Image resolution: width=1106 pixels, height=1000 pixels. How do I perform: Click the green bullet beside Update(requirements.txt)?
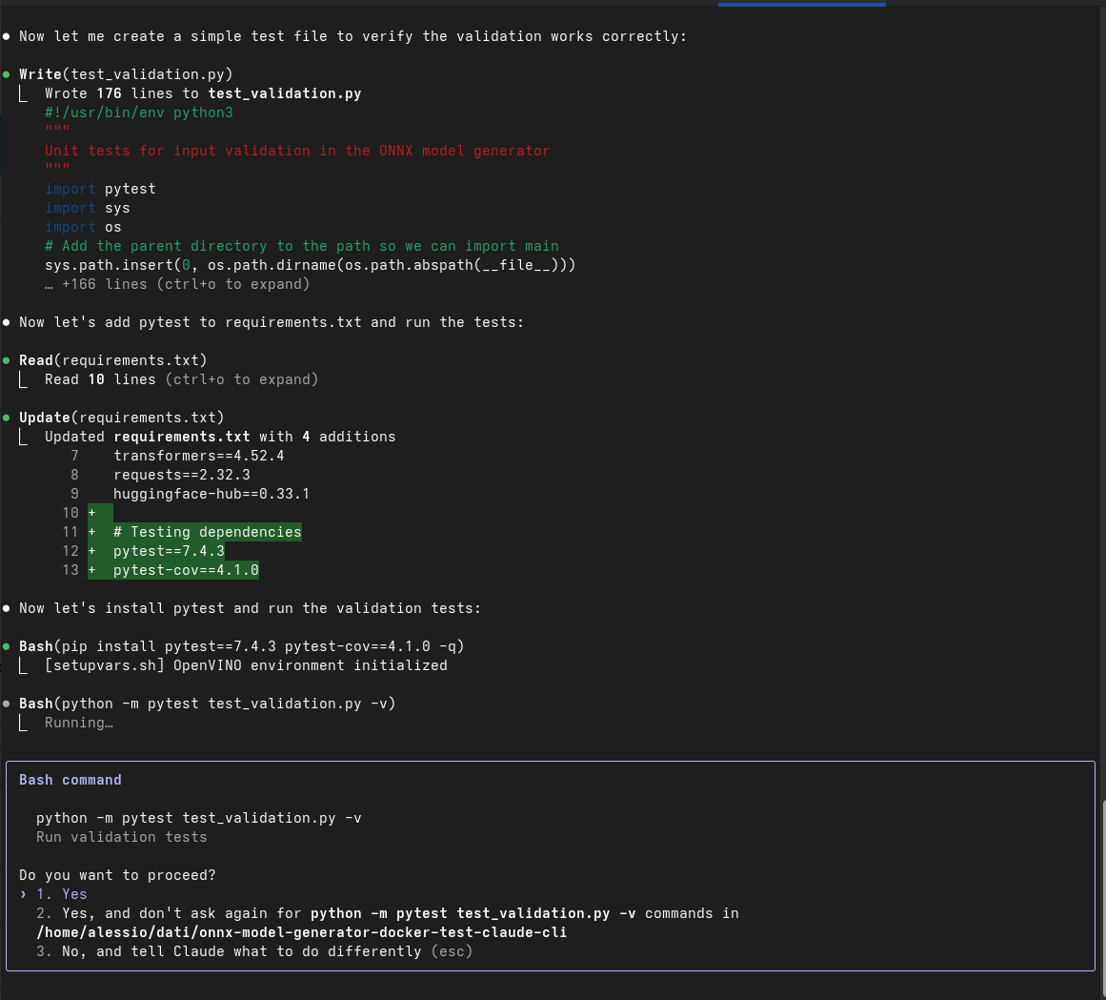click(7, 418)
